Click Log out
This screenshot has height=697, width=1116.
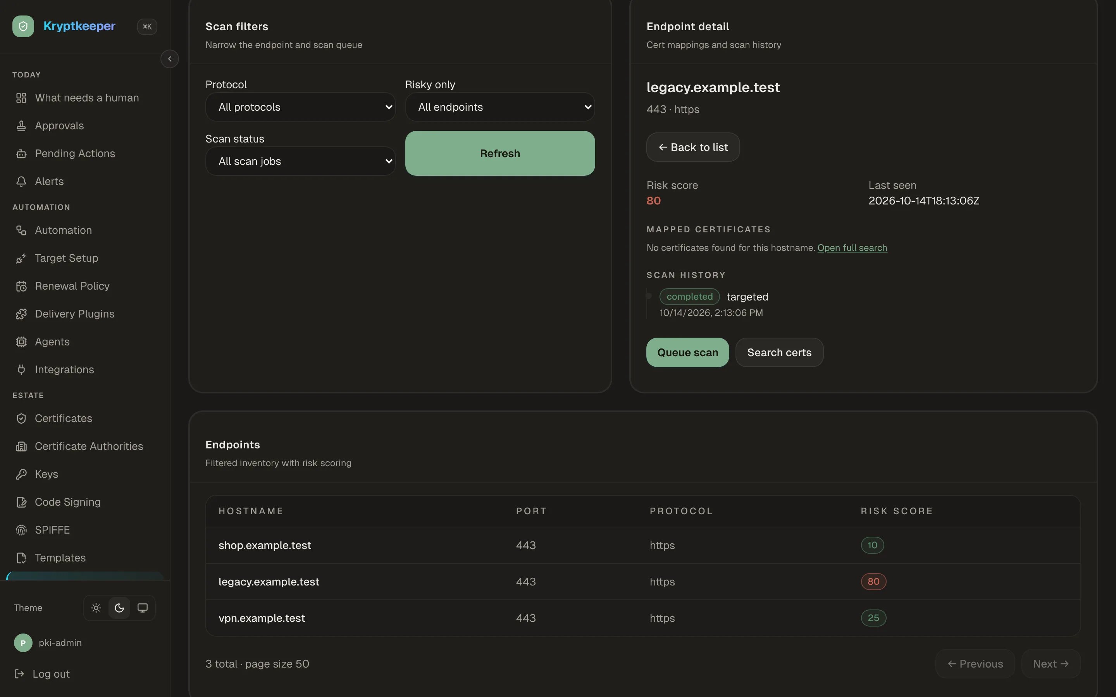click(42, 675)
